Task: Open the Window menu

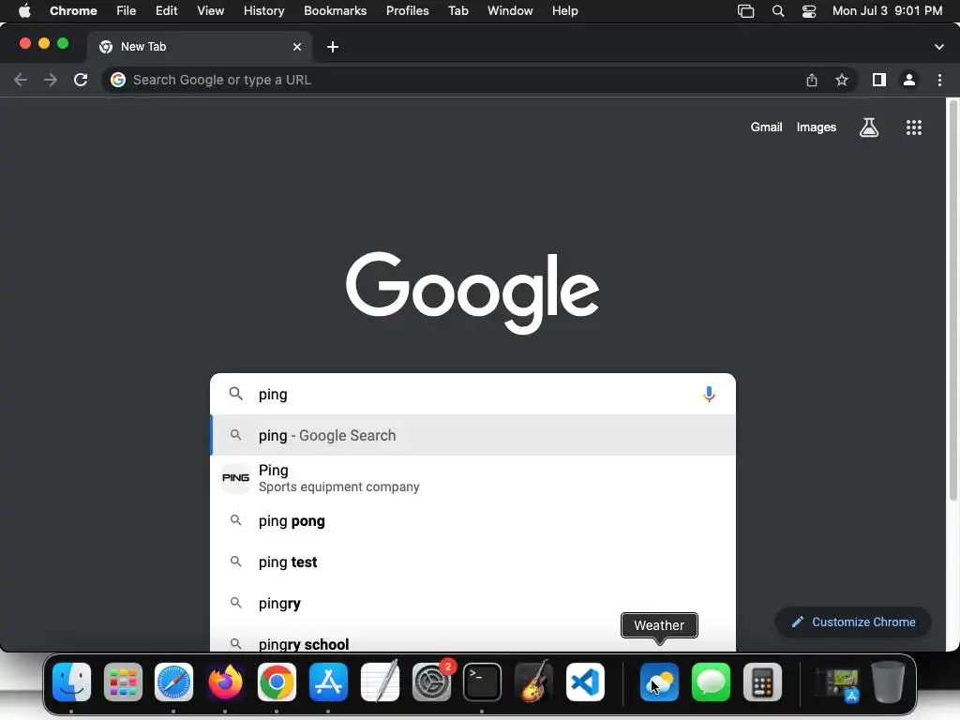Action: 510,11
